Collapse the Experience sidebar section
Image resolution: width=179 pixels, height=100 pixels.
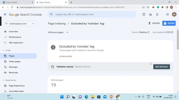(4, 80)
